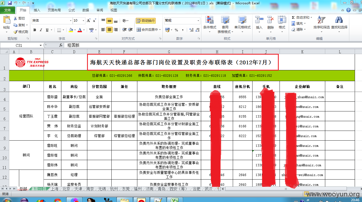Open Conditional Formatting (条件格式)

click(210, 24)
